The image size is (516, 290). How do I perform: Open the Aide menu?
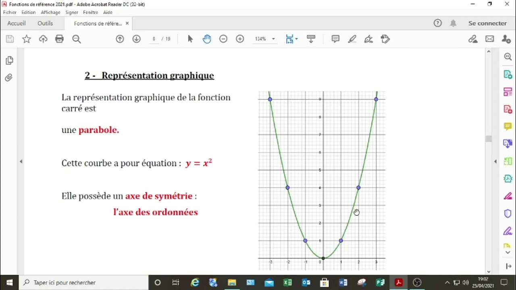pos(108,12)
